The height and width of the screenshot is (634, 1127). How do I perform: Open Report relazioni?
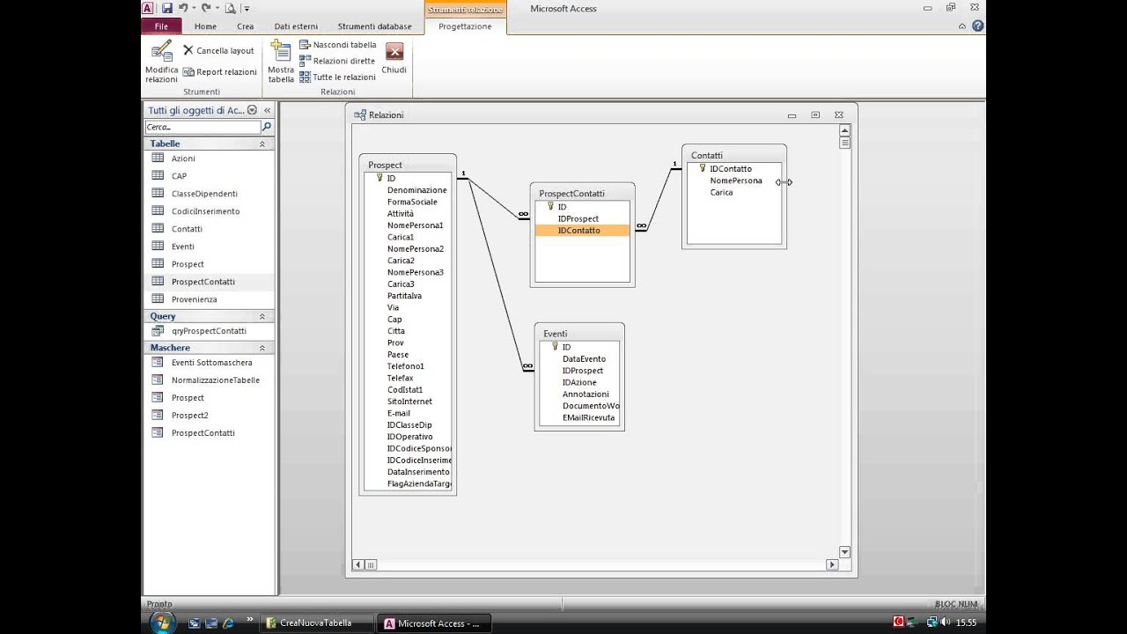click(219, 72)
